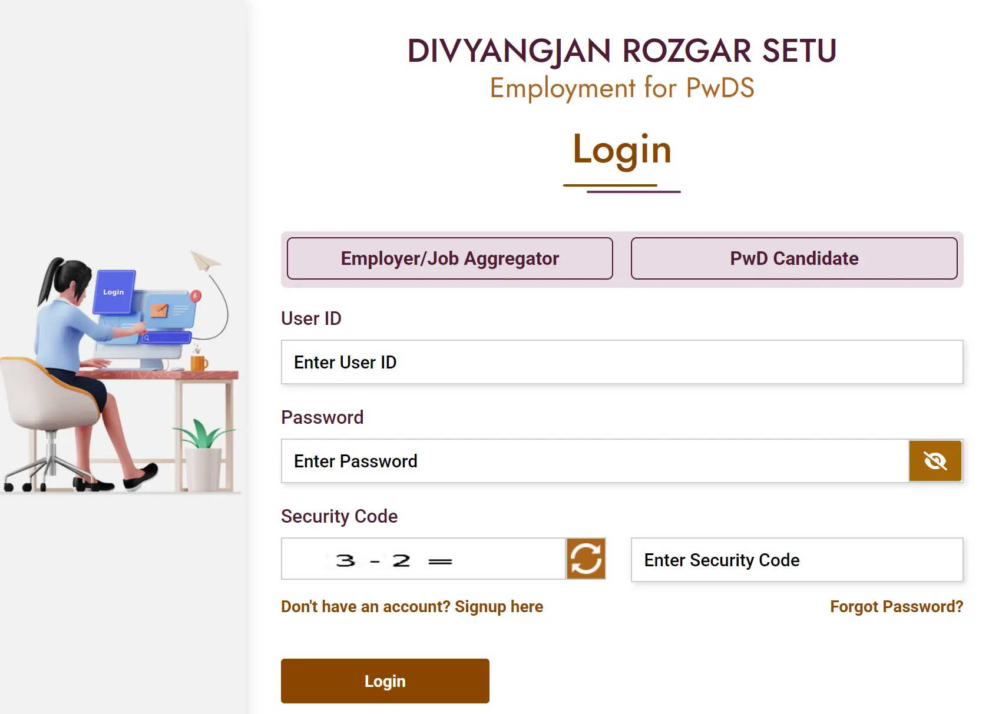
Task: Refresh the security code captcha
Action: coord(586,559)
